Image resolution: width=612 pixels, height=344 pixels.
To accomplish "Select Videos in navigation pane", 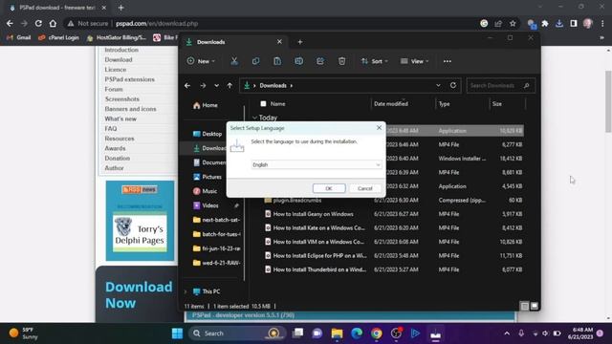I will (x=207, y=205).
